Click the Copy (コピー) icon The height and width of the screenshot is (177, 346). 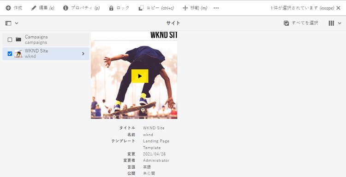coord(141,8)
